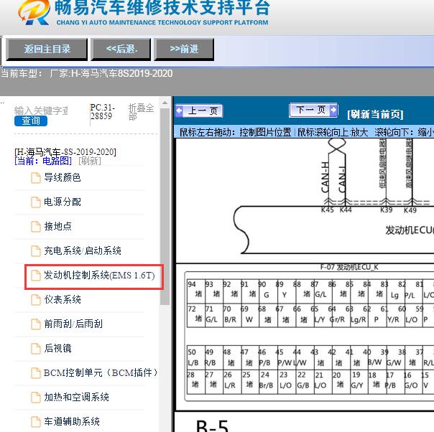Click the 下一页 next page button

point(313,110)
